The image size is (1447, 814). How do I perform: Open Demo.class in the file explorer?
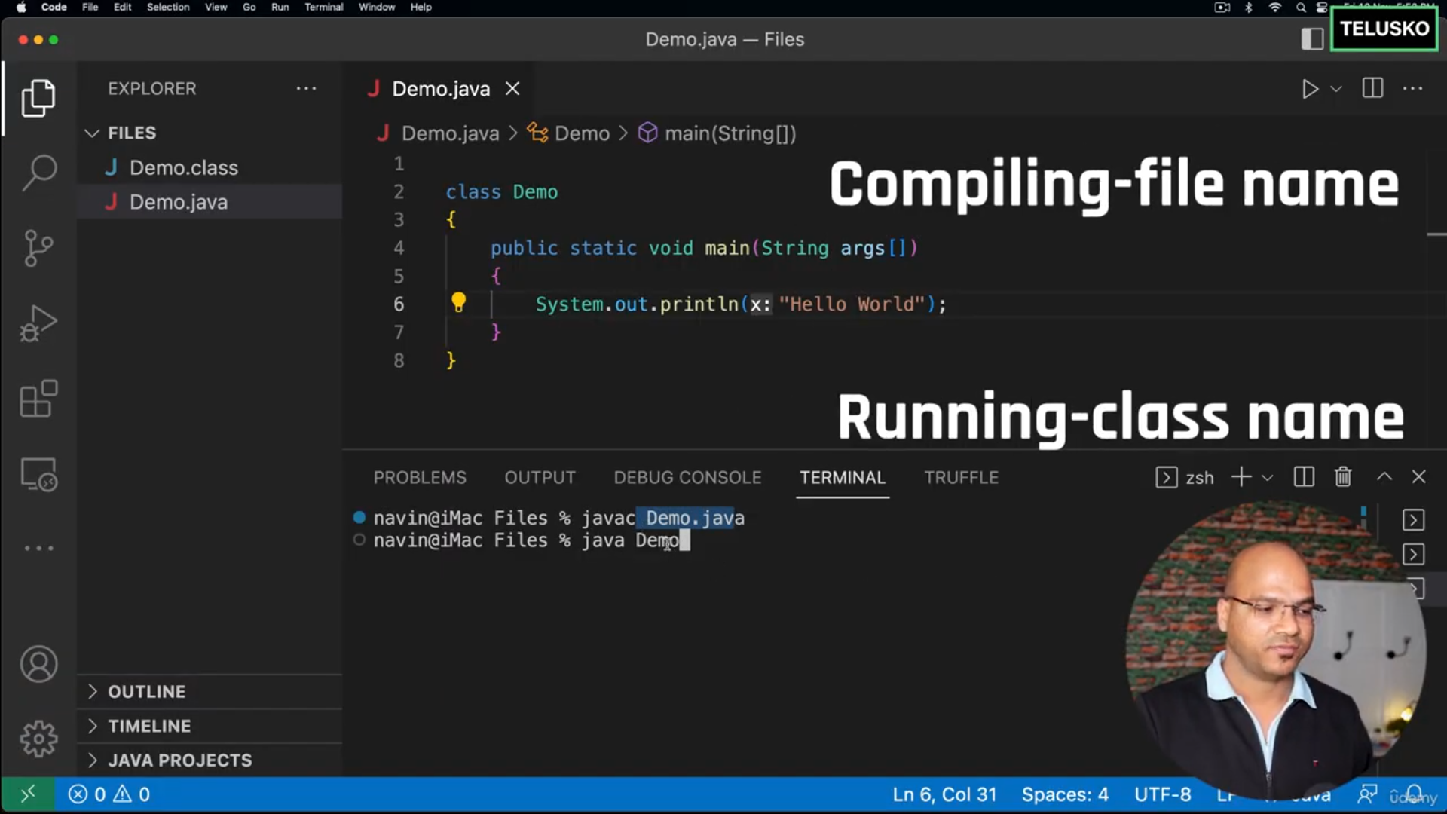click(183, 167)
